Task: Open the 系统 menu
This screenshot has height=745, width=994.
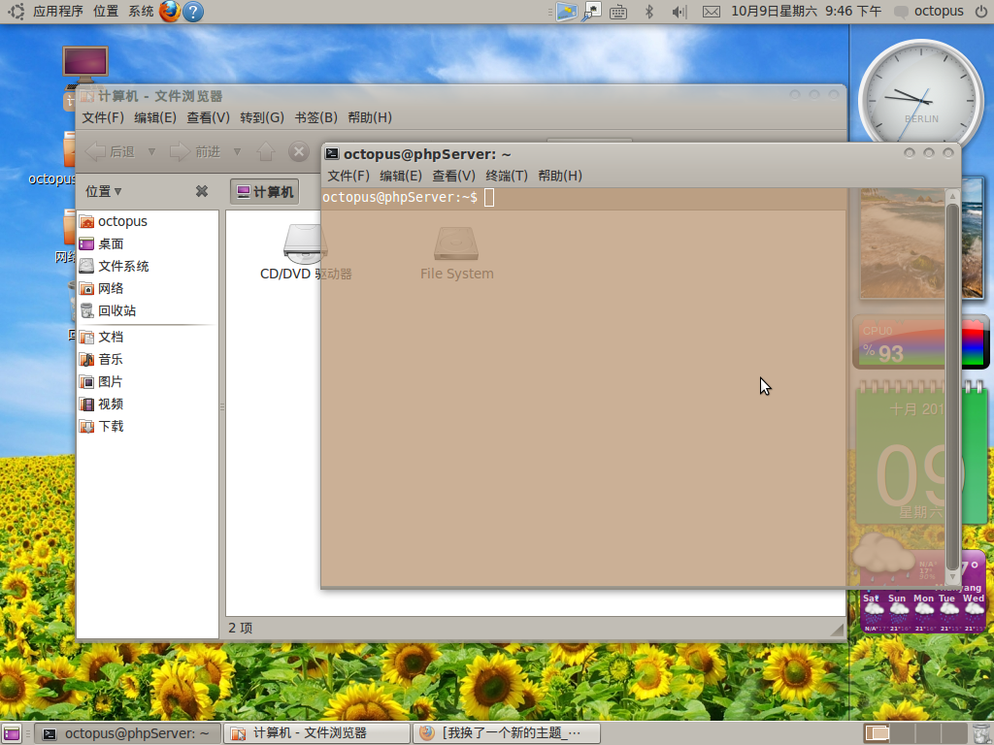Action: click(141, 12)
